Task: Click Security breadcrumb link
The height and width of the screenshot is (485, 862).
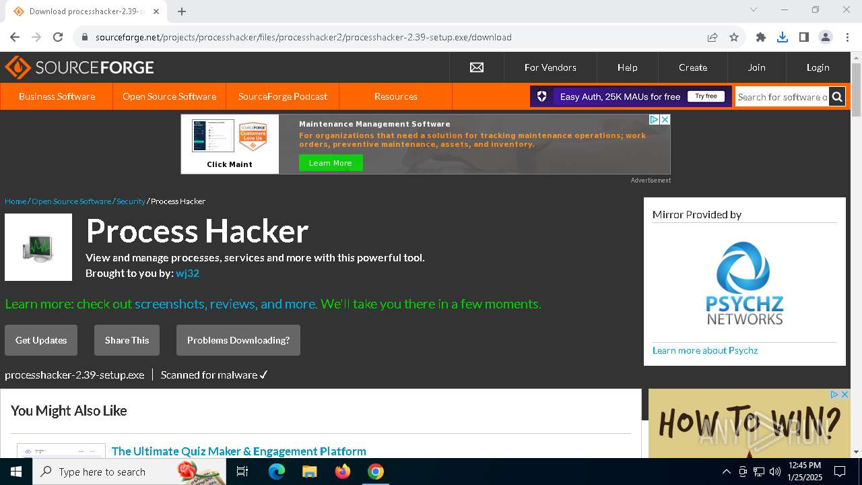Action: [x=131, y=201]
